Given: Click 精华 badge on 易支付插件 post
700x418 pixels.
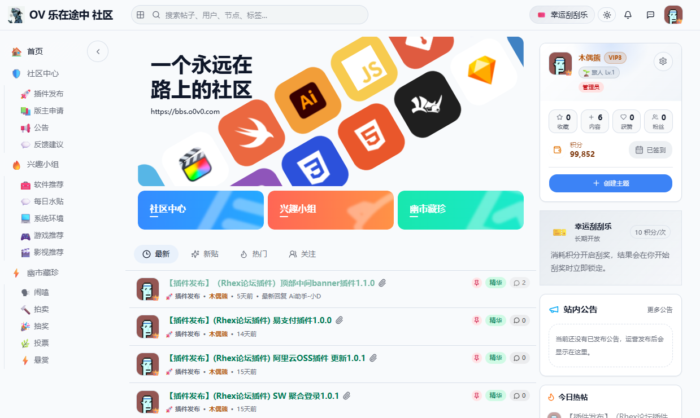Looking at the screenshot, I should 495,320.
